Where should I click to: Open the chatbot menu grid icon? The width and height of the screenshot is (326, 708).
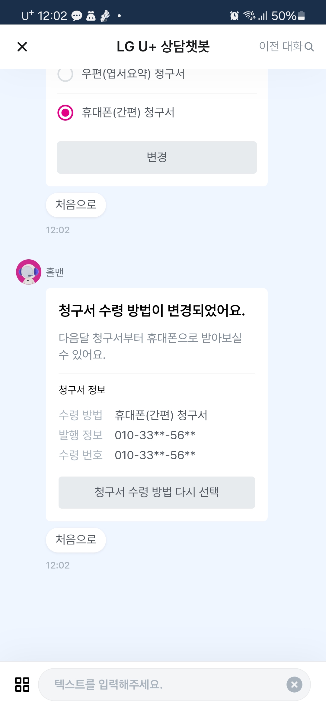point(22,684)
